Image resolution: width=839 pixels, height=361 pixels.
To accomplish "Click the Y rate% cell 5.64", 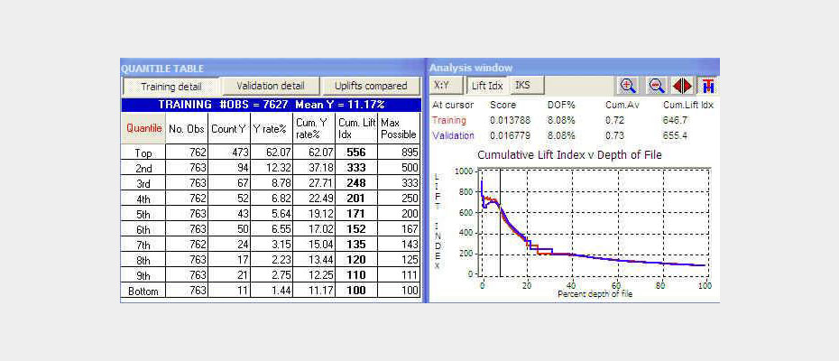I will point(272,214).
